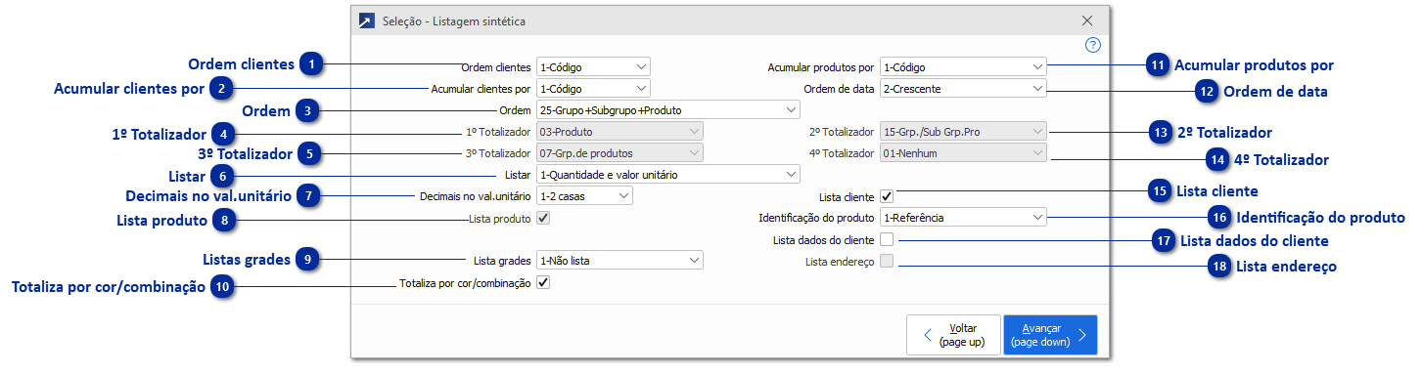The height and width of the screenshot is (374, 1421).
Task: Click the 3º Totalizador combo box
Action: coord(619,152)
